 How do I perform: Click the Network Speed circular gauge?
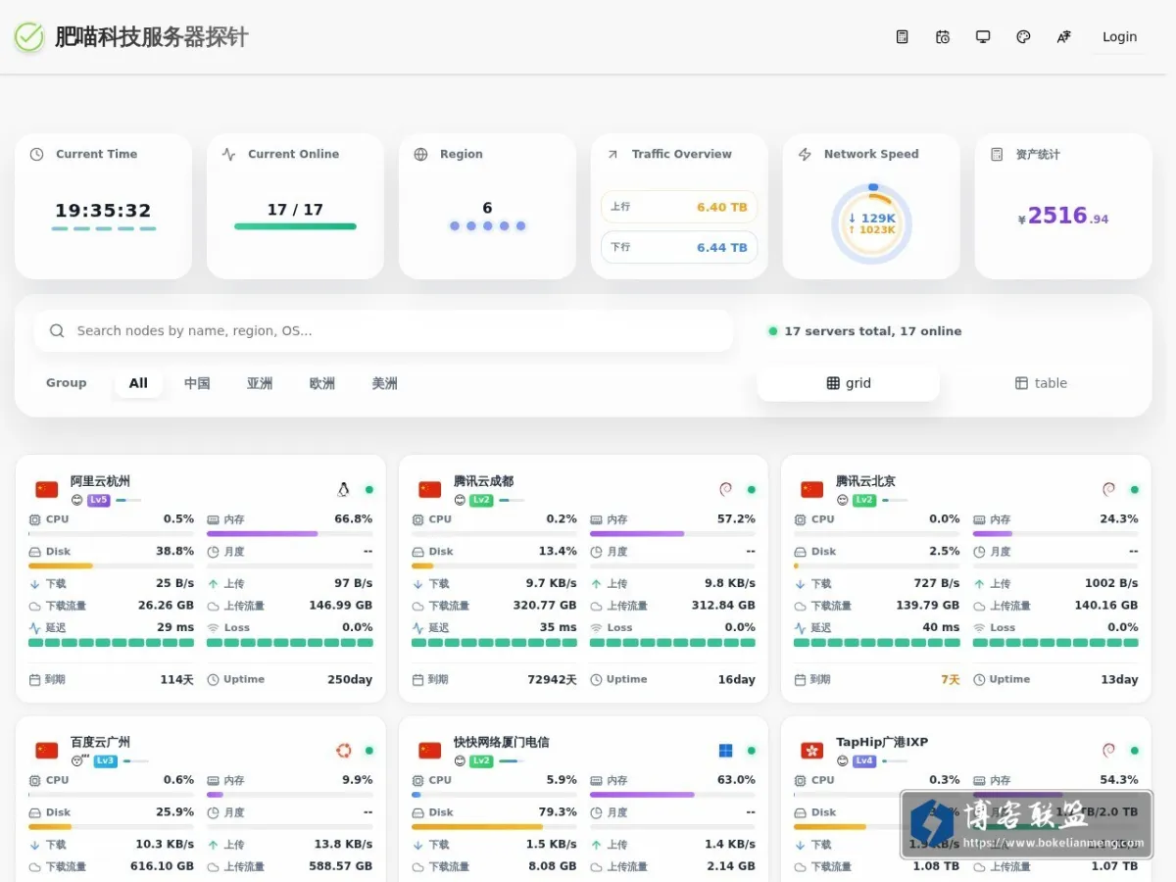pos(871,224)
